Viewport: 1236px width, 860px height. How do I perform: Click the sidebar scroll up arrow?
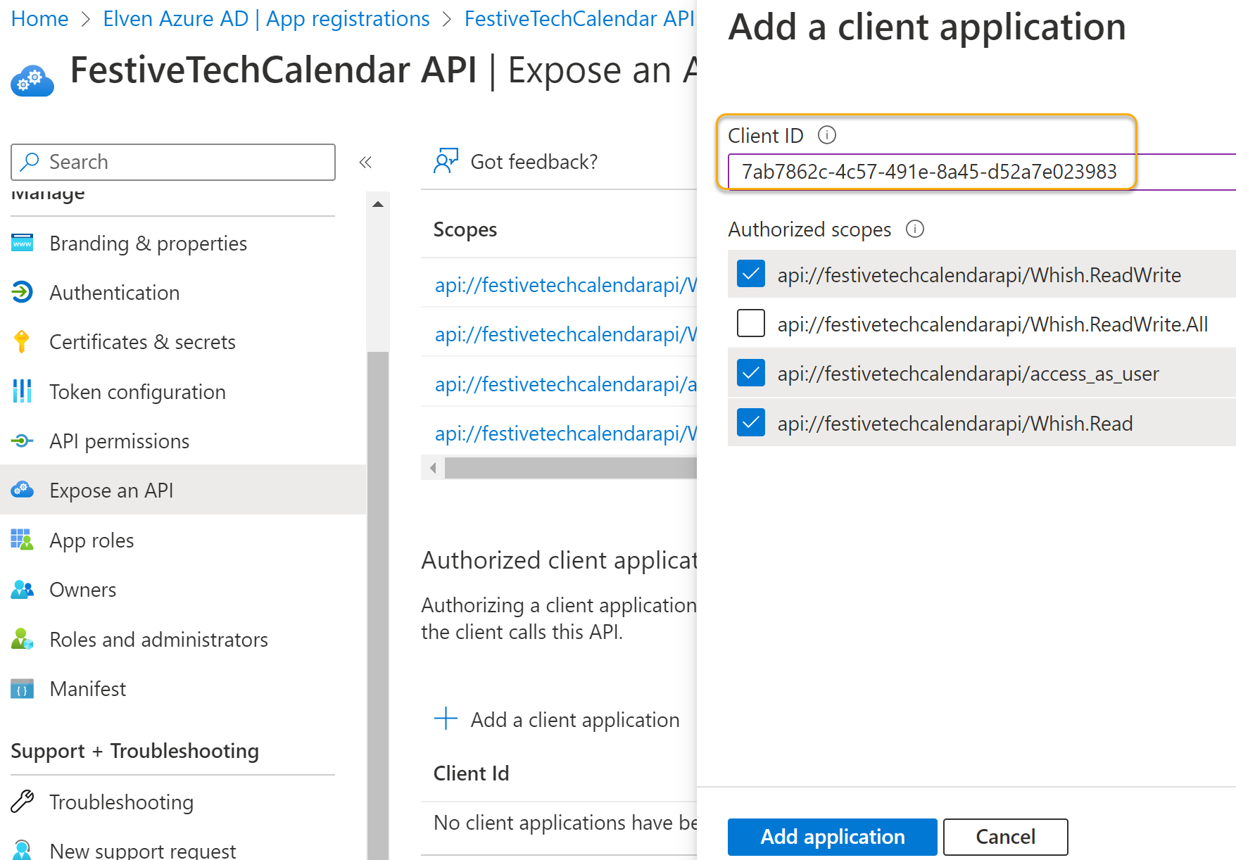coord(378,204)
